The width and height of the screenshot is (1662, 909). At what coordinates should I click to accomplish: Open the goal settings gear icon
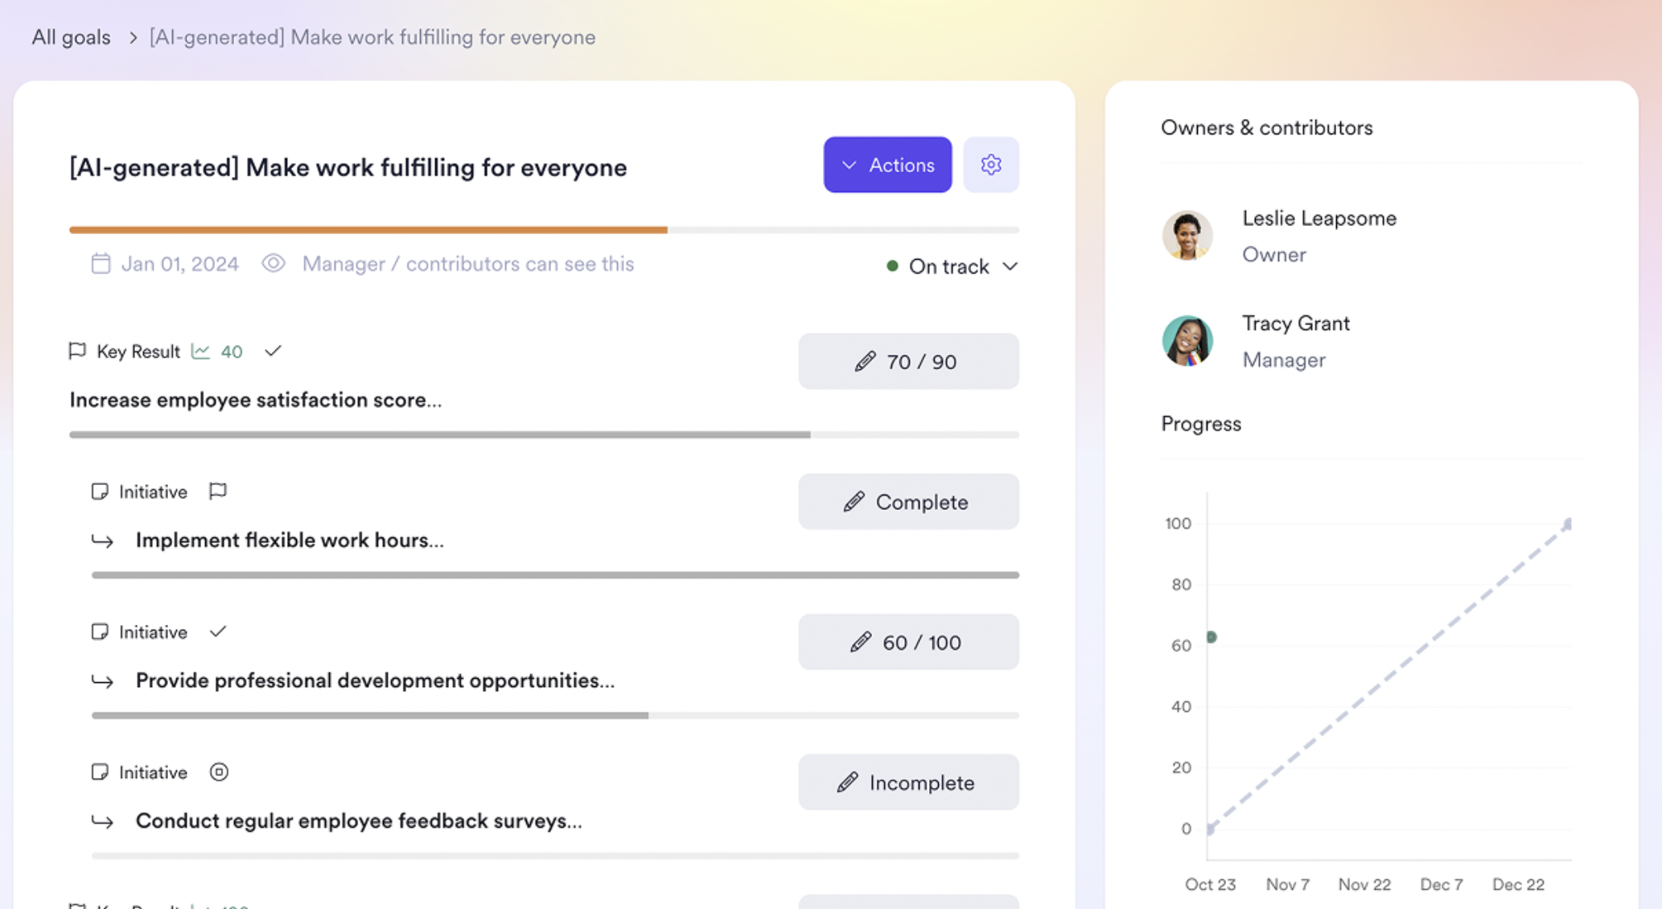coord(991,164)
